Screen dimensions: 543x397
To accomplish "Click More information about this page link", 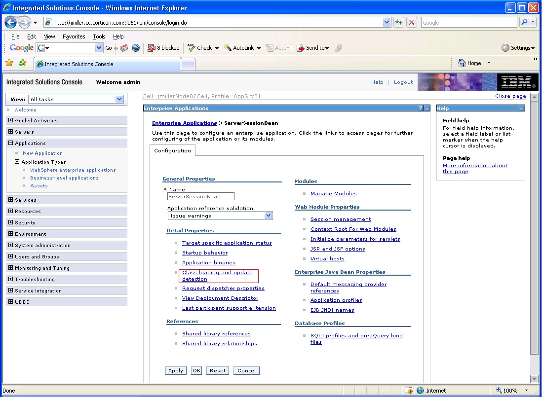I will (x=475, y=168).
